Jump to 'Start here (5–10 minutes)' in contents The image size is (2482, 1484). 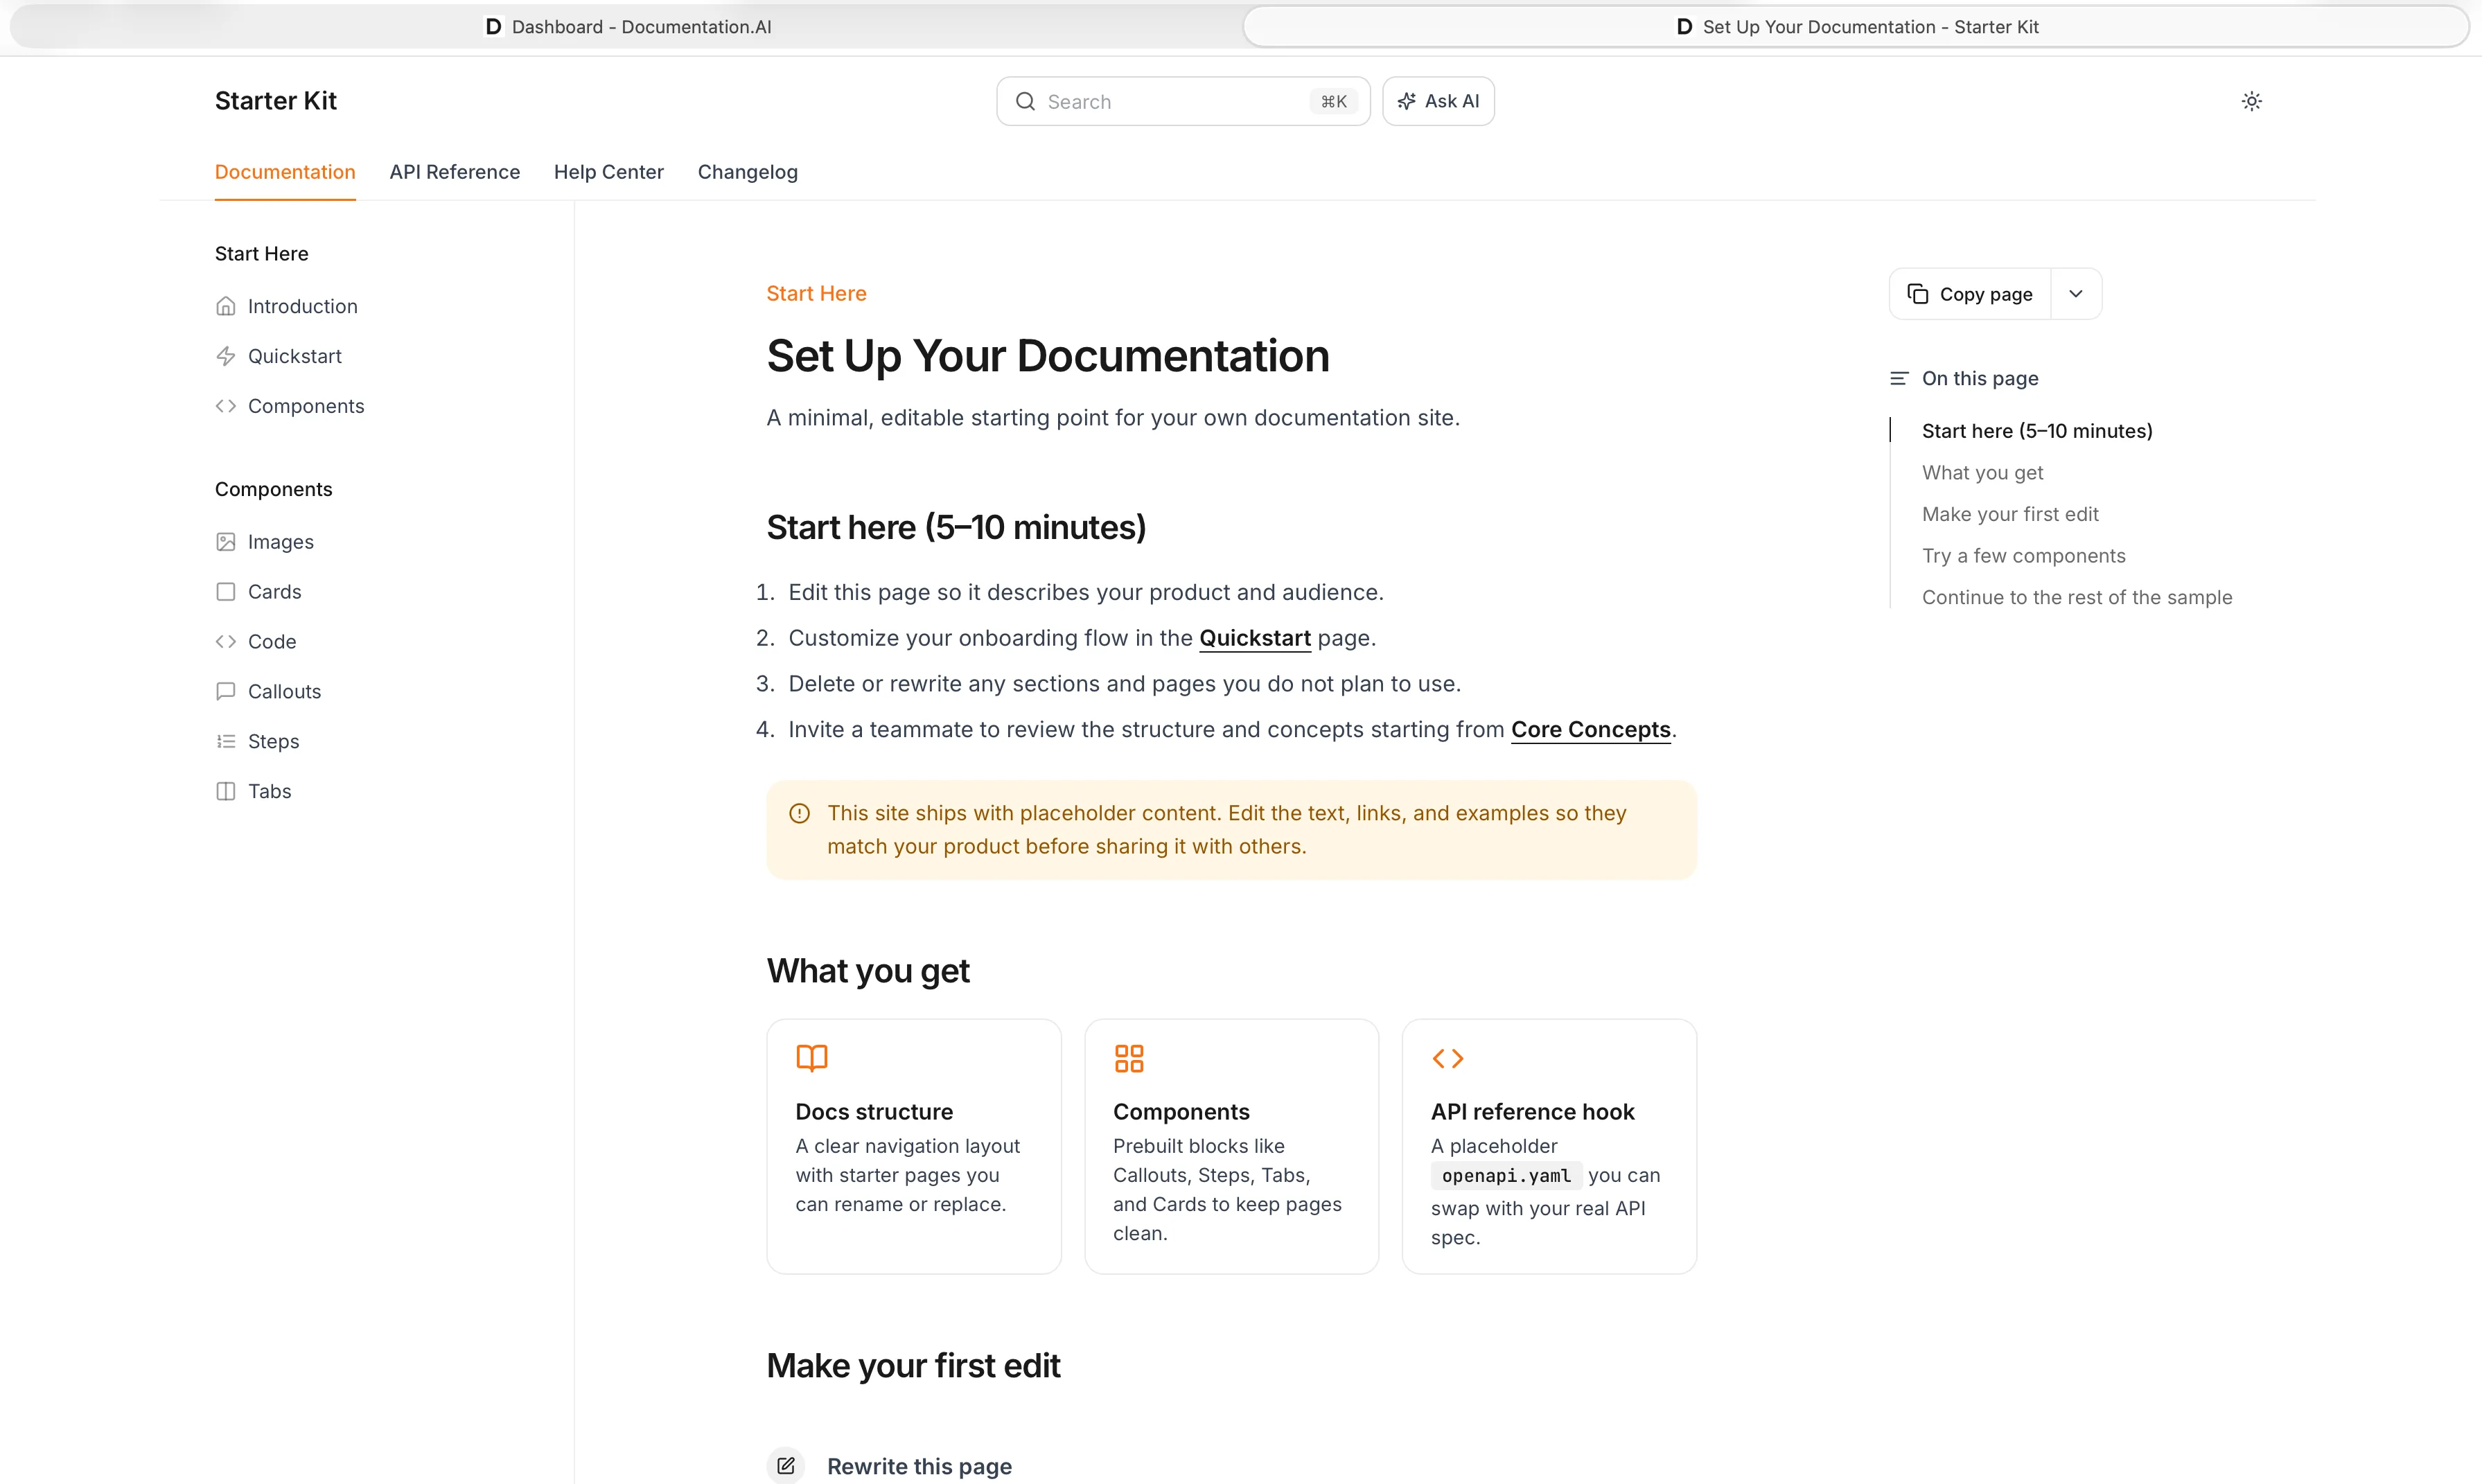click(2037, 431)
